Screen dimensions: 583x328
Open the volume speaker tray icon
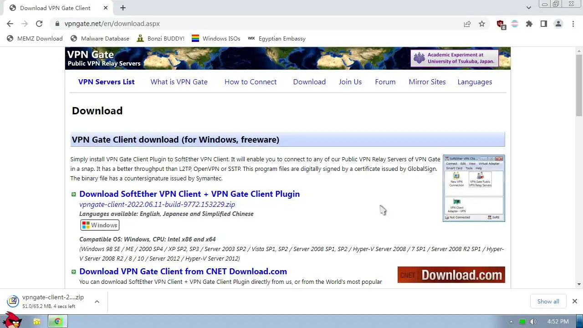click(533, 322)
